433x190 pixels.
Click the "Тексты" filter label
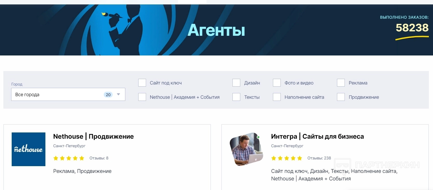(252, 97)
